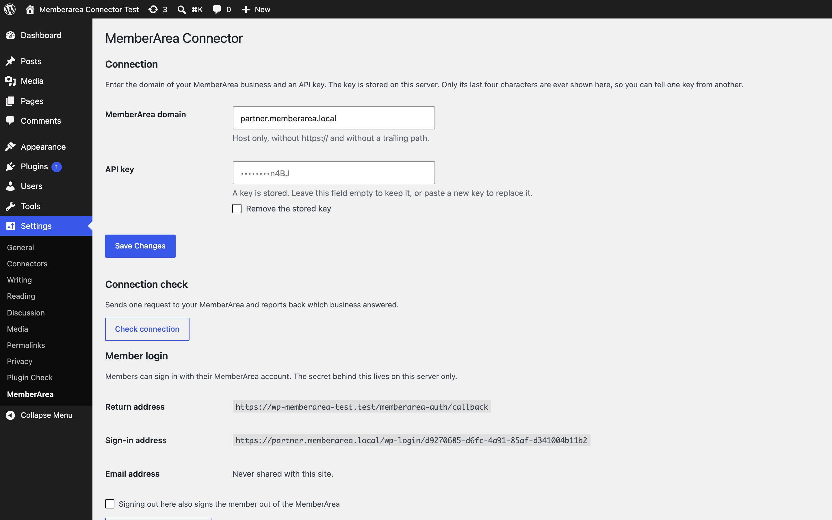
Task: Click the home icon in admin bar
Action: [30, 9]
